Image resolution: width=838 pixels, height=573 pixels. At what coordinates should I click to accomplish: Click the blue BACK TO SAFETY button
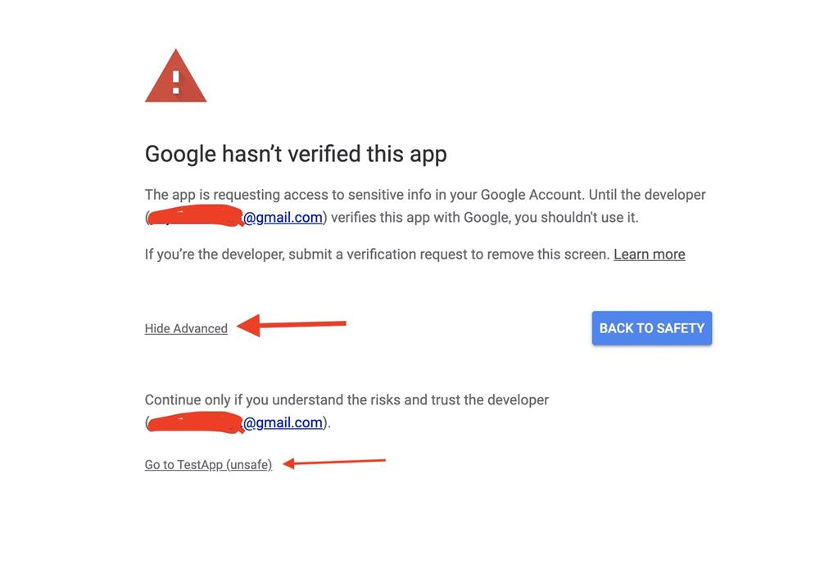(x=651, y=328)
